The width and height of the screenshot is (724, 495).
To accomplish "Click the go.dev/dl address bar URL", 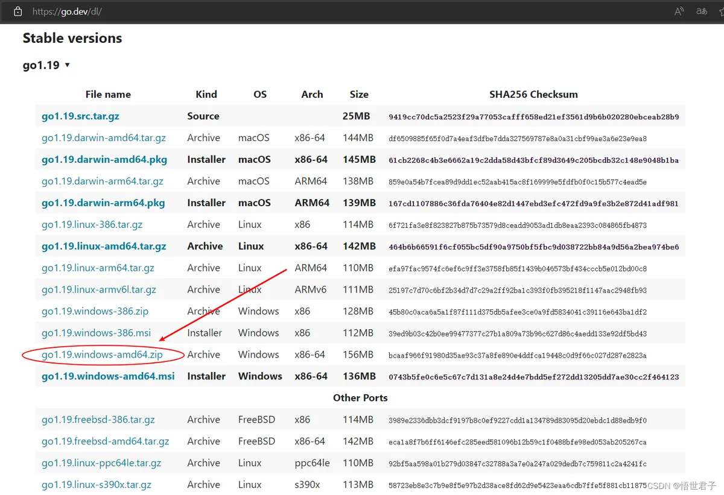I will point(67,11).
